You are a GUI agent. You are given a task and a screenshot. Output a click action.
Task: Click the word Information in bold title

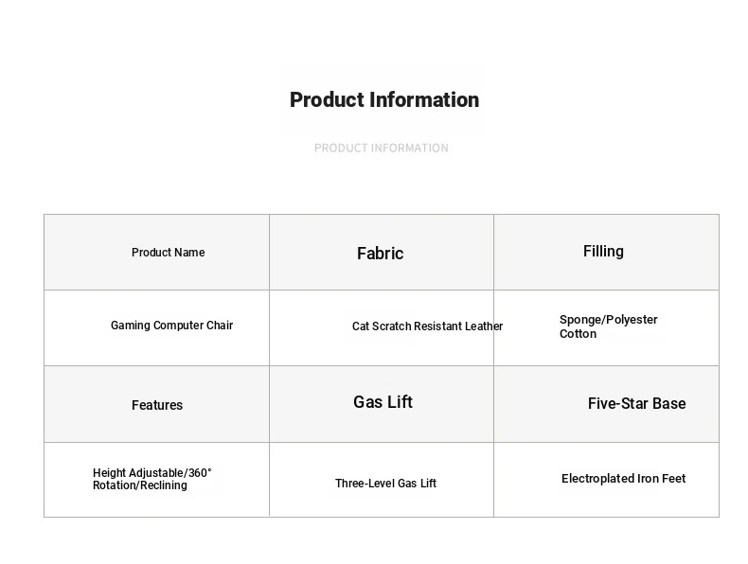(x=424, y=100)
